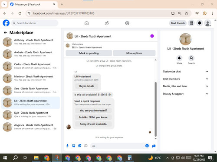This screenshot has height=162, width=217.
Task: Click the GIF picker icon
Action: 86,146
